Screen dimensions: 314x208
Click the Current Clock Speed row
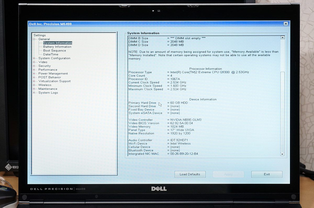(158, 82)
